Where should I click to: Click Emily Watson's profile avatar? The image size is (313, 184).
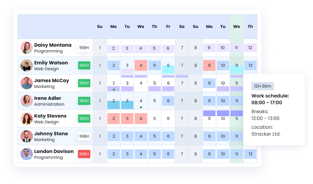pos(27,65)
